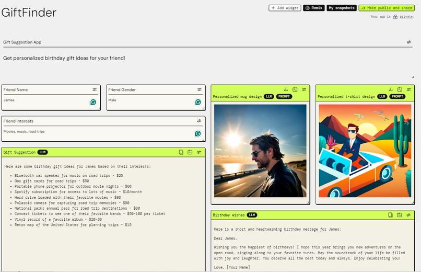This screenshot has height=272, width=421.
Task: Click the t-shirt design car illustration
Action: pos(365,151)
